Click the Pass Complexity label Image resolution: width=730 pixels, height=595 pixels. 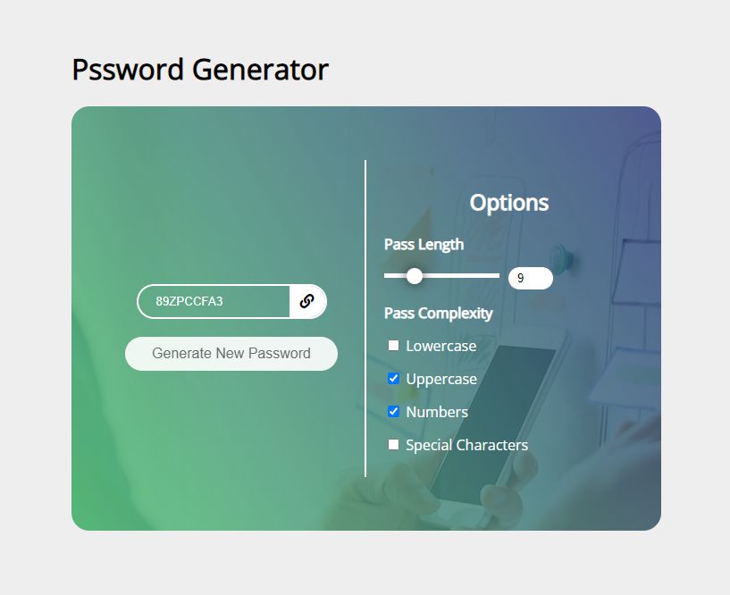(438, 314)
